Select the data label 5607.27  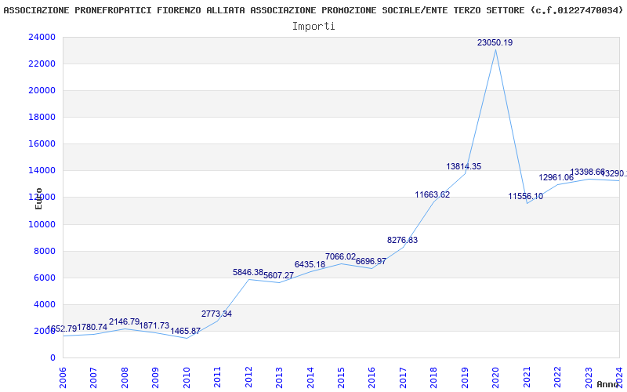278,276
